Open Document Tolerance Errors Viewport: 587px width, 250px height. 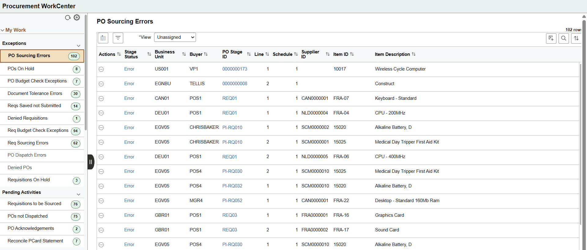click(x=42, y=94)
